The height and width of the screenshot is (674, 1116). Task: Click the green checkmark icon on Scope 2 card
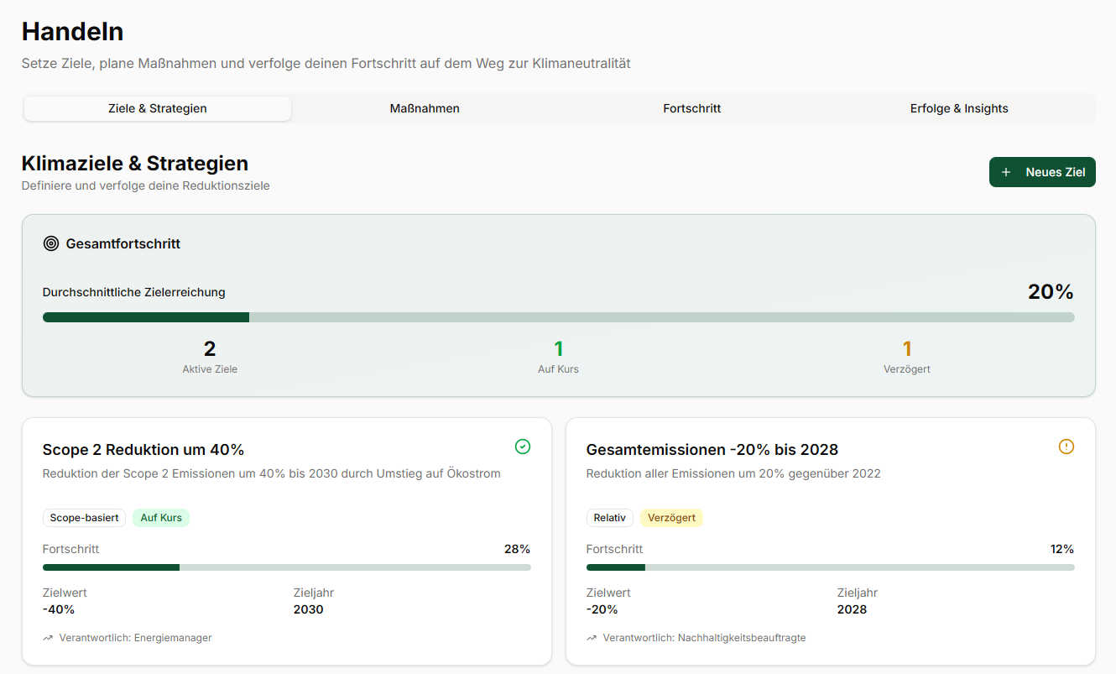coord(523,447)
